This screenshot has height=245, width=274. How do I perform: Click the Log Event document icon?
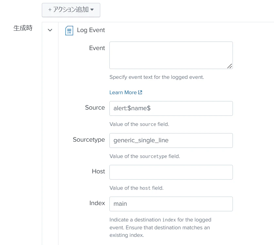(x=69, y=30)
